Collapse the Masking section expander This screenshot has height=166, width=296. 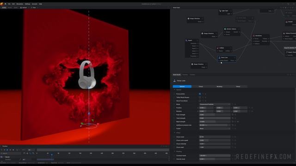[x=175, y=152]
